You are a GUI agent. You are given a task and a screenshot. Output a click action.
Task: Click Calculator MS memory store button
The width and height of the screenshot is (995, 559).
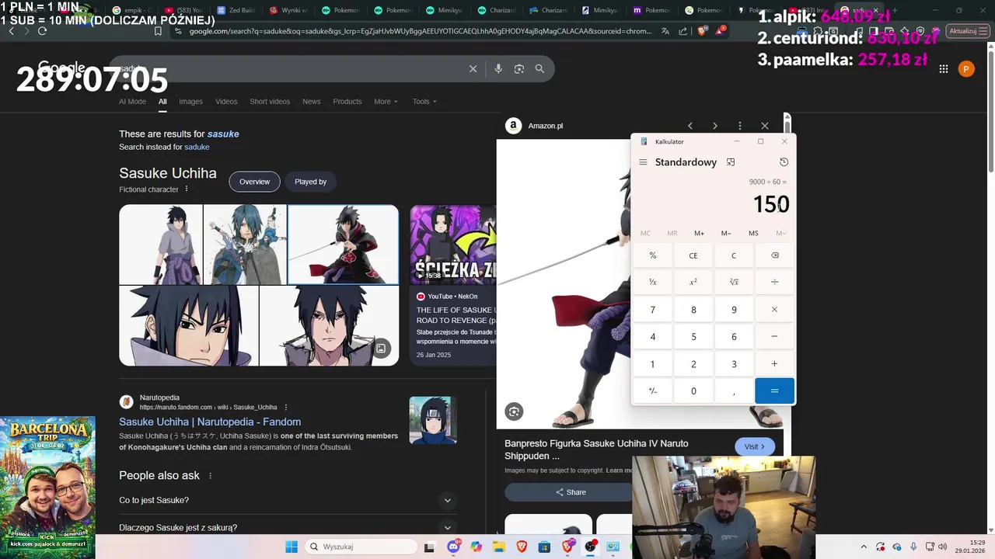[753, 233]
